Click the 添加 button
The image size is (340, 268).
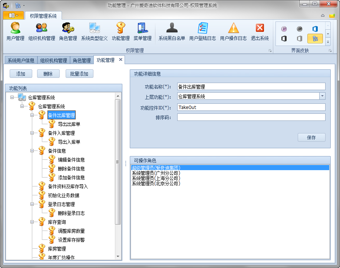click(21, 74)
